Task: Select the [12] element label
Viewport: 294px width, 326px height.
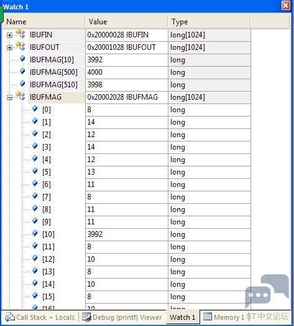Action: [x=48, y=259]
